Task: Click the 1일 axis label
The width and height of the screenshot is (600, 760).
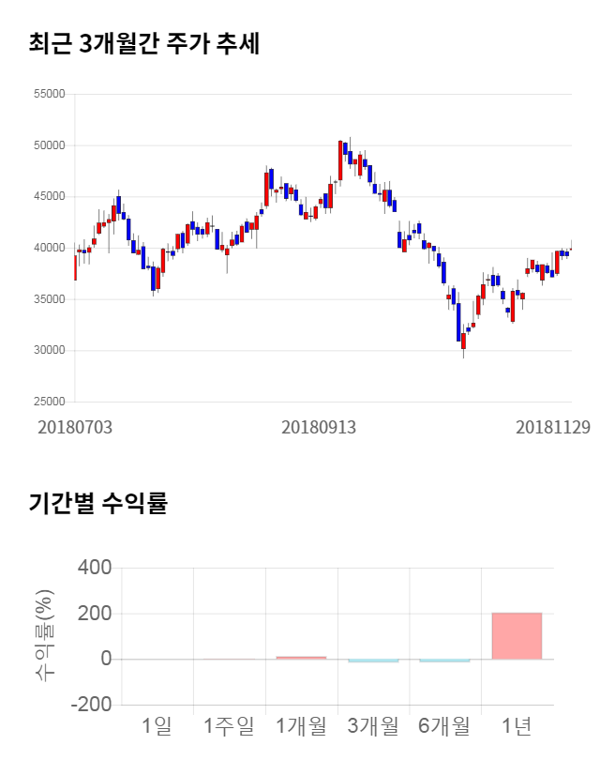Action: pyautogui.click(x=157, y=725)
